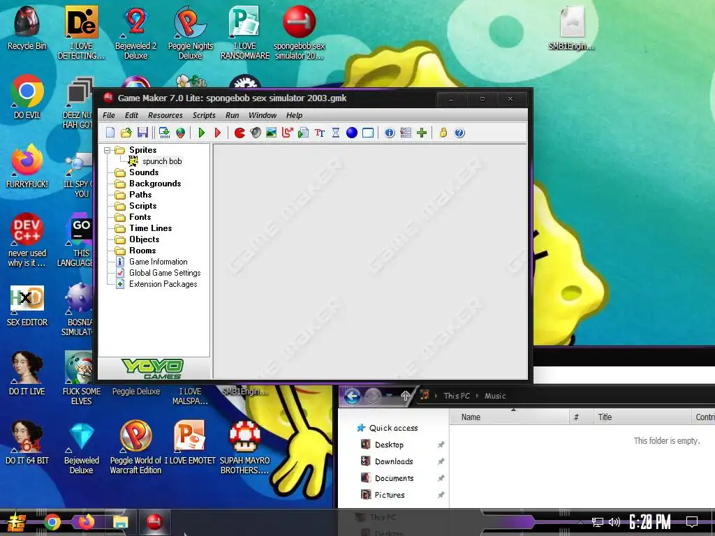Create a stand-alone executable
This screenshot has height=536, width=715.
(164, 133)
